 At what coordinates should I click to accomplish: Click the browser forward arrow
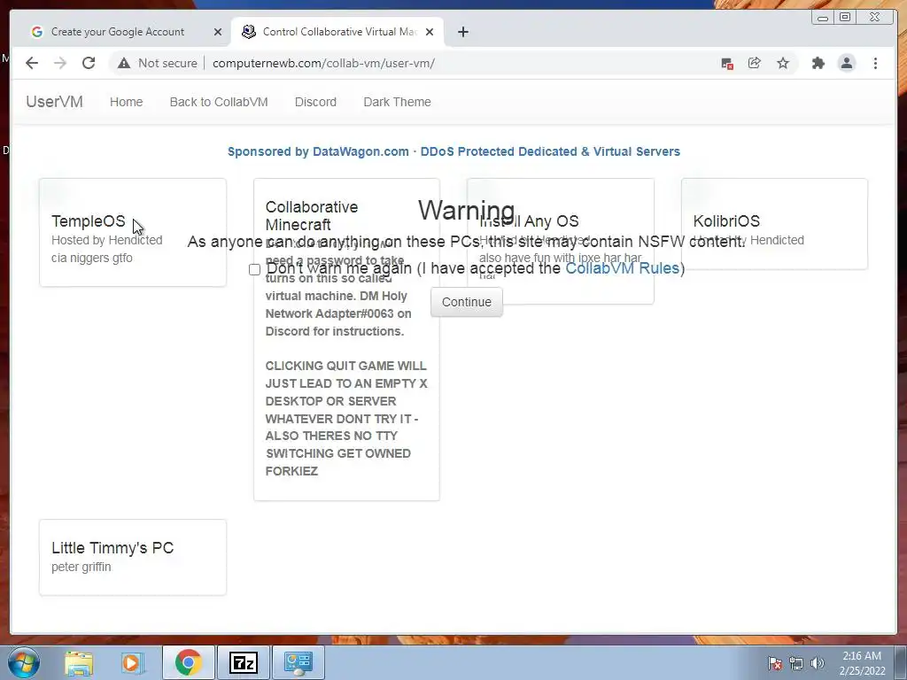60,63
